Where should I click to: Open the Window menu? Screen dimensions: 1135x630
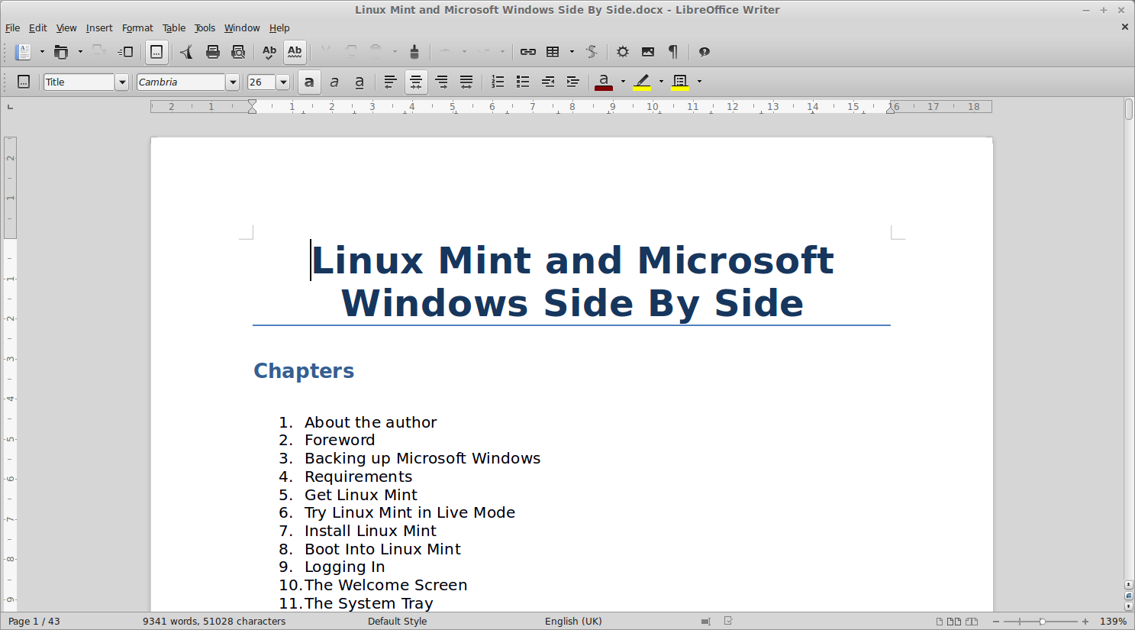coord(242,28)
